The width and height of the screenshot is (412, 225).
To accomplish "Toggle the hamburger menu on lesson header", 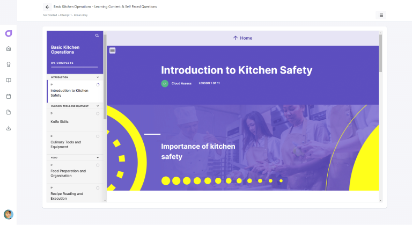I will click(x=113, y=50).
